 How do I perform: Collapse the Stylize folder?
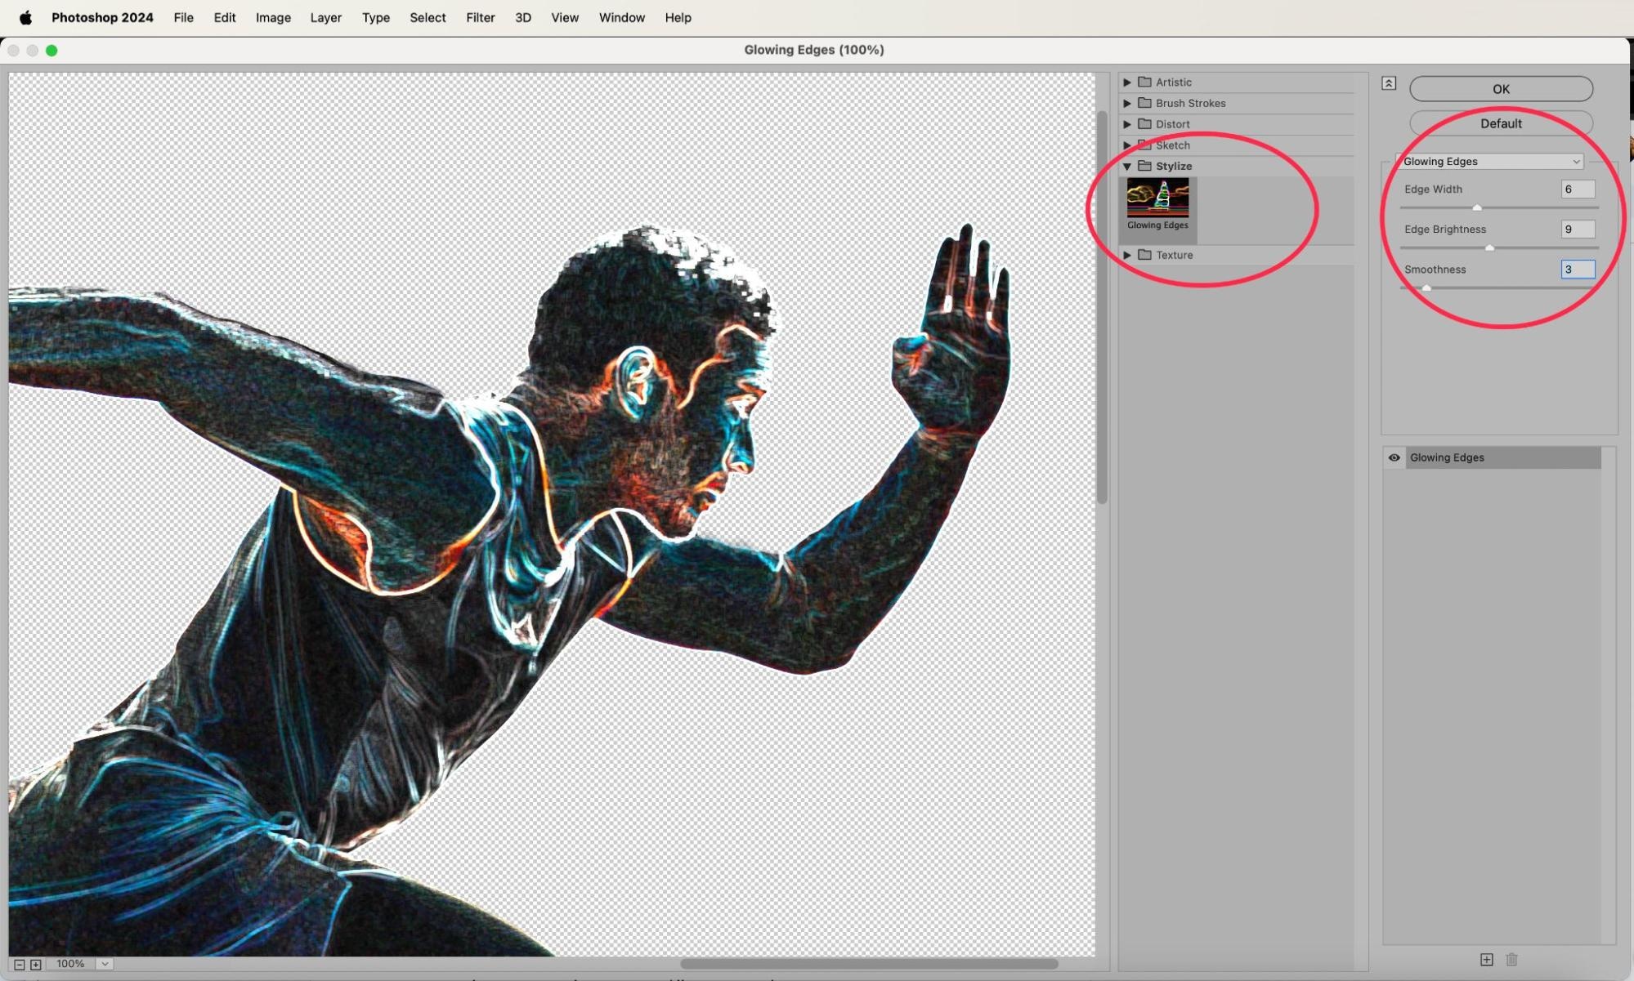click(x=1127, y=166)
